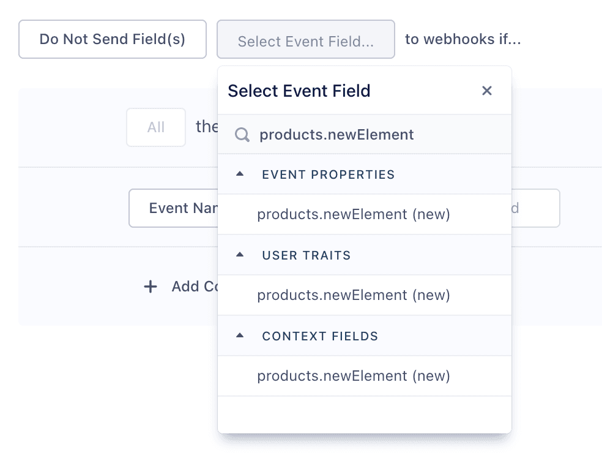Click the collapse triangle beside CONTEXT FIELDS
The height and width of the screenshot is (453, 602).
point(240,335)
